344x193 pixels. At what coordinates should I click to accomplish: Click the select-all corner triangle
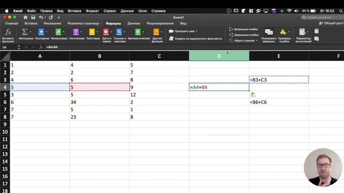pos(5,56)
